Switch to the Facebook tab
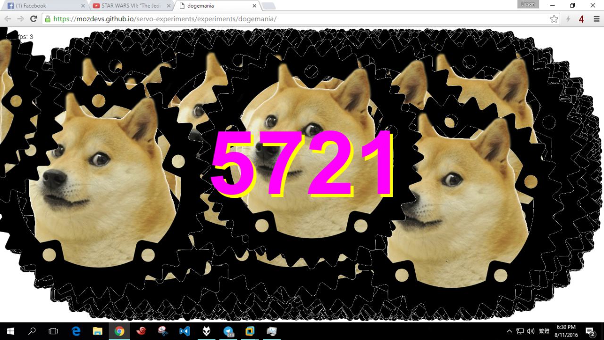 [x=46, y=6]
